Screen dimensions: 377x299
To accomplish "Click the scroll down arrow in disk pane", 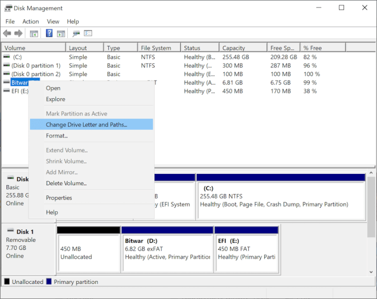I will [x=371, y=272].
